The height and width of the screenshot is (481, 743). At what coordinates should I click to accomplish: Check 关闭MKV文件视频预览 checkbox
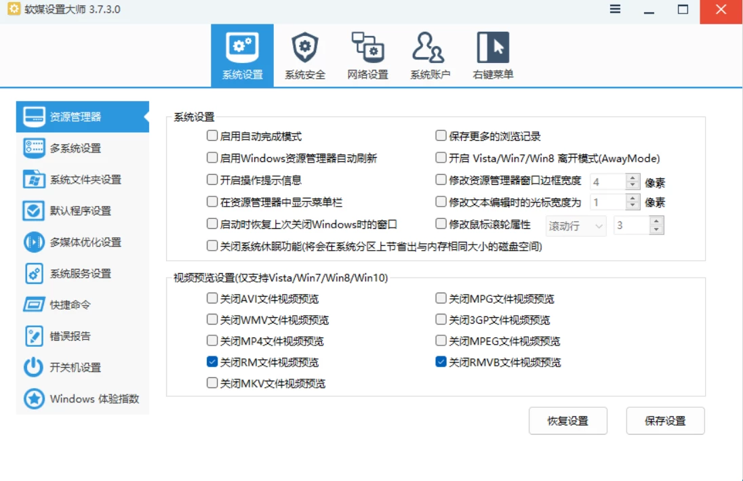point(212,383)
